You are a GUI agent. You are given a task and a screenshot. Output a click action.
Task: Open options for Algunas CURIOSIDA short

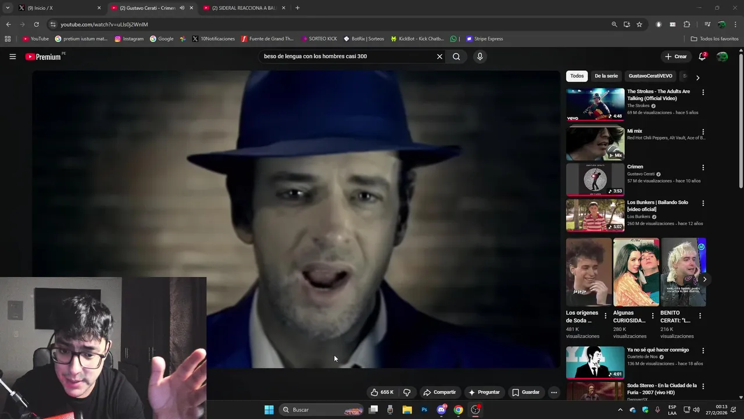653,315
